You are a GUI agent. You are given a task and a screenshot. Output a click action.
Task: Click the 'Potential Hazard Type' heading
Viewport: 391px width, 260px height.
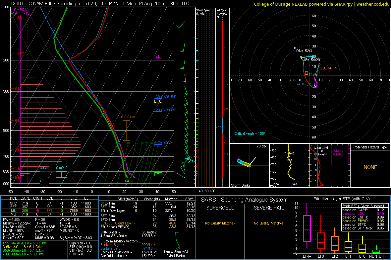click(370, 147)
